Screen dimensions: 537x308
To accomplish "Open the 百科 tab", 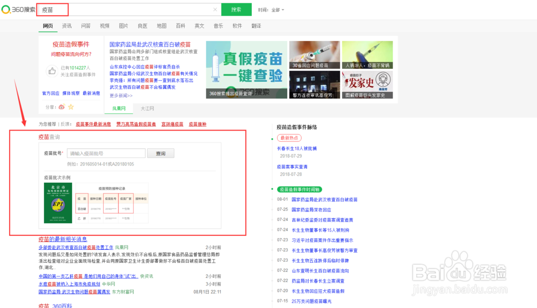I will tap(180, 26).
